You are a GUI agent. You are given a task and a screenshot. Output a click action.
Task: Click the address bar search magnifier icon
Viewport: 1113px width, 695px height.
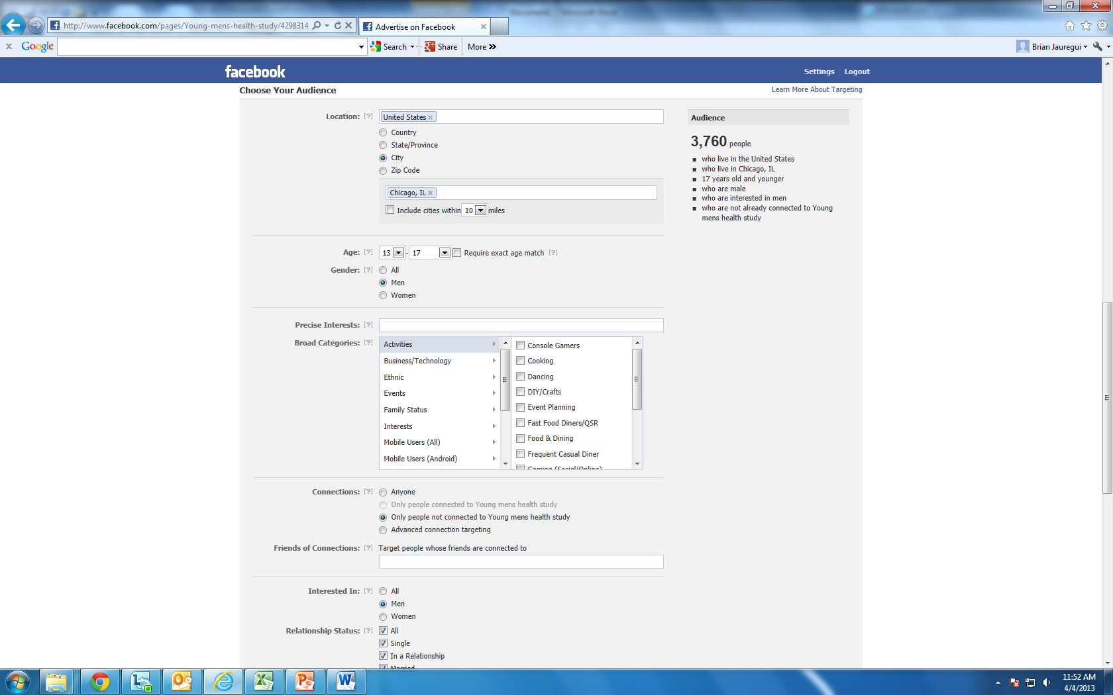pyautogui.click(x=317, y=26)
